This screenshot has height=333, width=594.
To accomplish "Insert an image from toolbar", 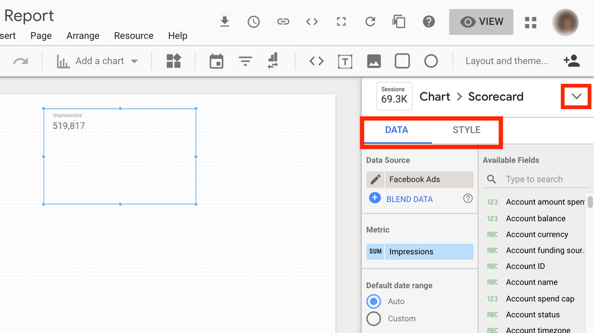I will 374,61.
